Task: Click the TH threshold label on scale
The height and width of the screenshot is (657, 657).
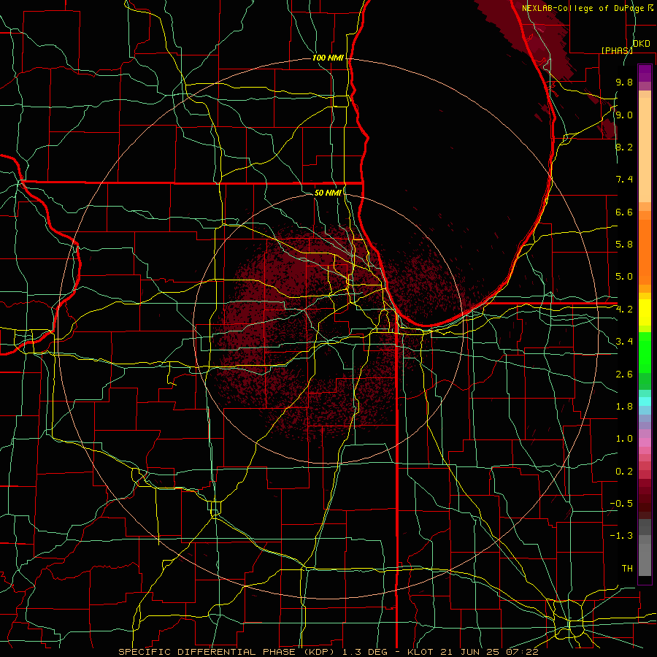Action: (x=627, y=569)
